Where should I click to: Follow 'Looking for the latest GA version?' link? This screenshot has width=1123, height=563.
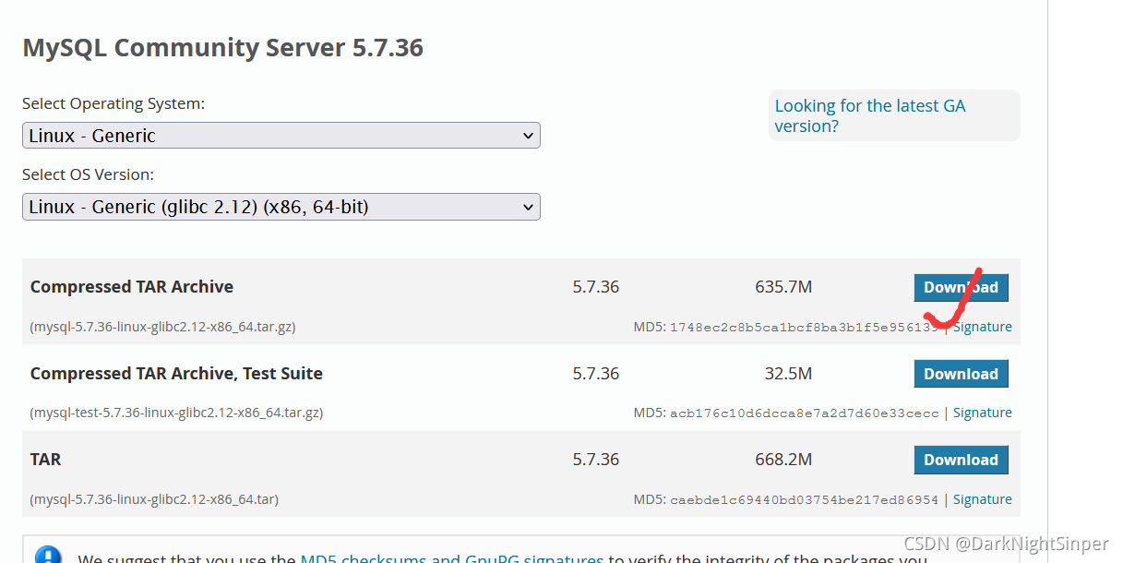pos(870,115)
